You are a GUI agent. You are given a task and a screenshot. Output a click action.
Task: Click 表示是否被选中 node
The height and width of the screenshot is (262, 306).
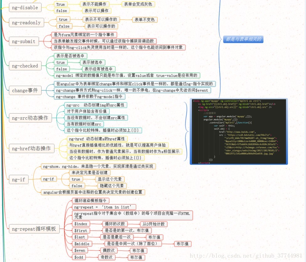(x=70, y=56)
